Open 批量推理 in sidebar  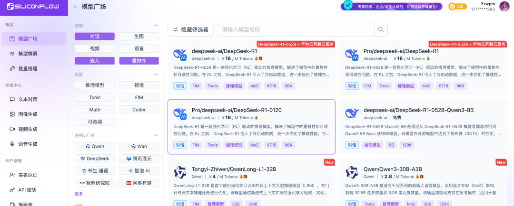tap(34, 69)
